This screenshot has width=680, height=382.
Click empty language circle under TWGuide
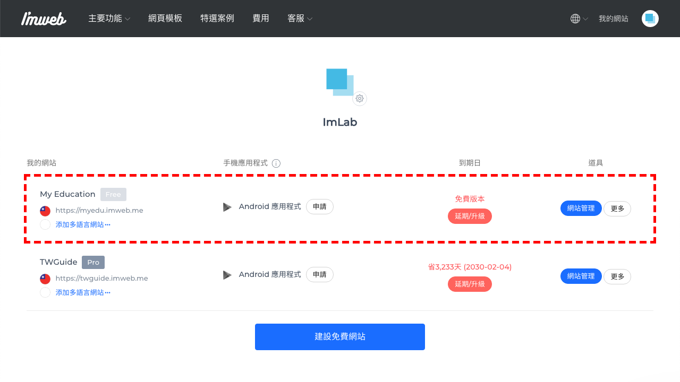(45, 292)
